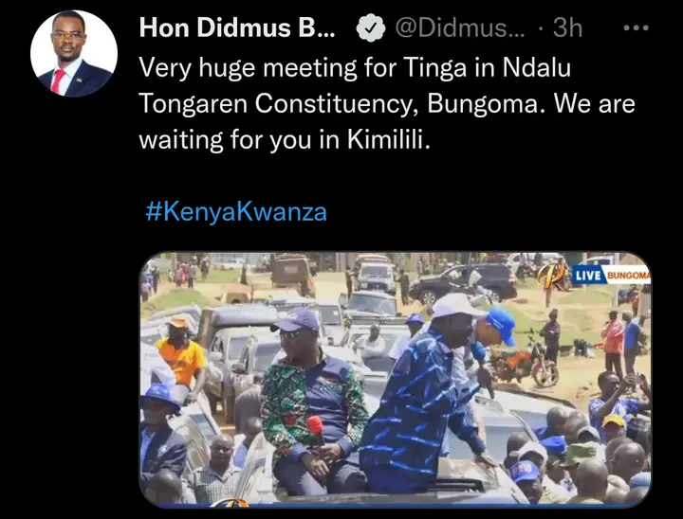Click the parked motorcycle in the video
Screen dimensions: 683x519
(524, 363)
